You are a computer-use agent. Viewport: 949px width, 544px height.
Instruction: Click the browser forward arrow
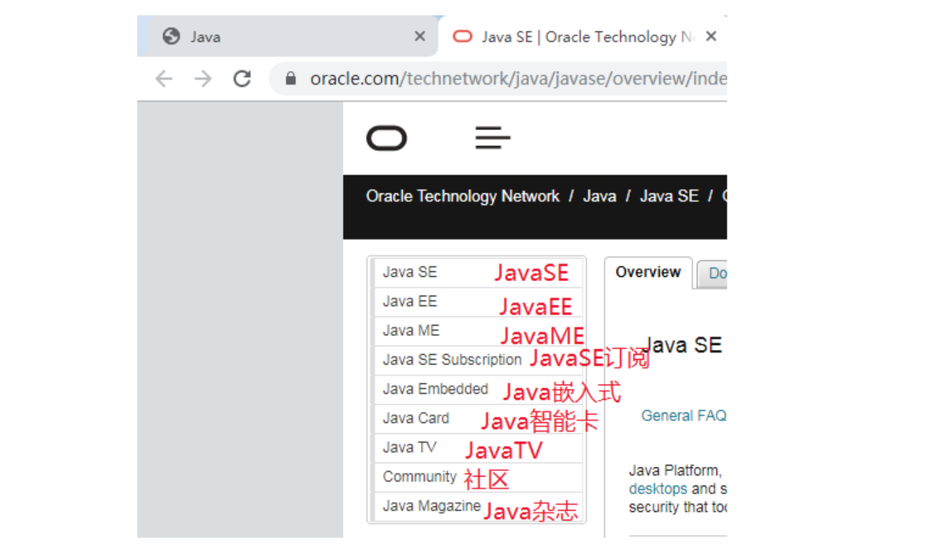(x=203, y=79)
